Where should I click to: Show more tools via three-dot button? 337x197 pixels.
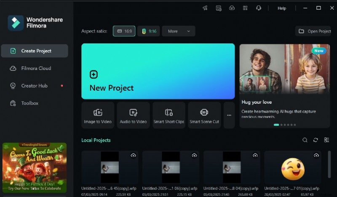(x=229, y=115)
